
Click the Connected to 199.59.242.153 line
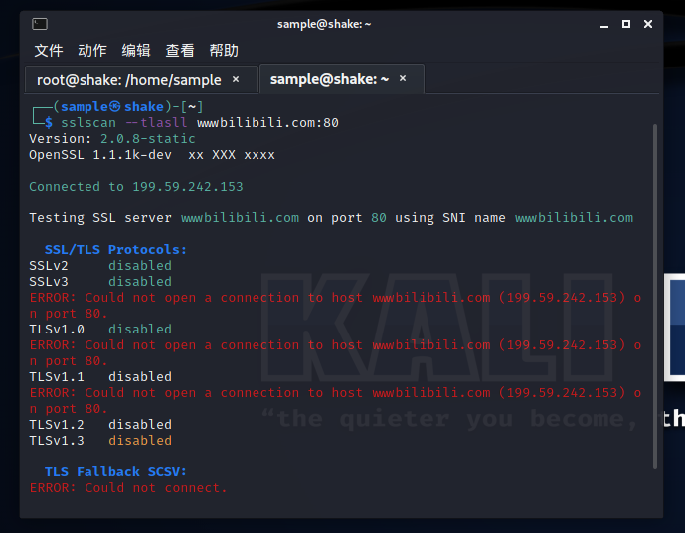pos(136,187)
